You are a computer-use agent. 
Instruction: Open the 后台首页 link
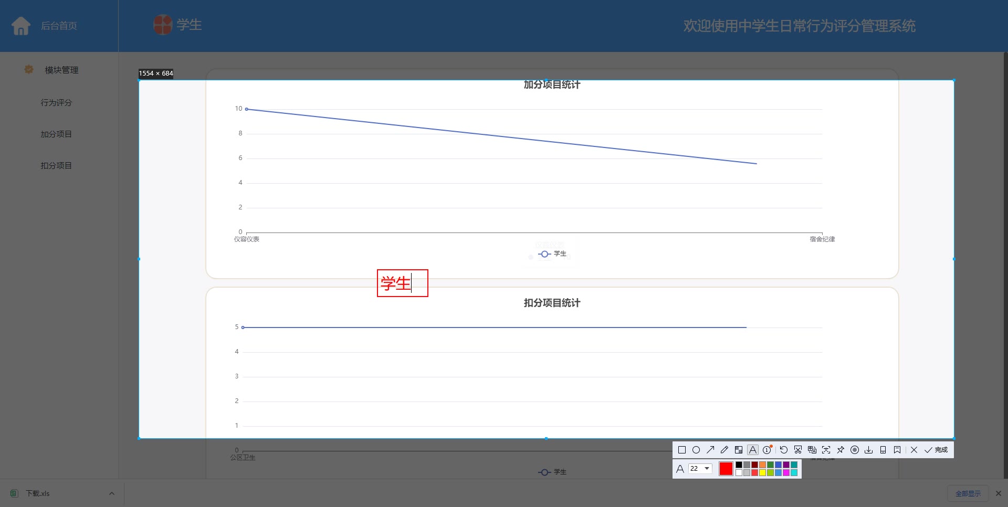tap(59, 26)
